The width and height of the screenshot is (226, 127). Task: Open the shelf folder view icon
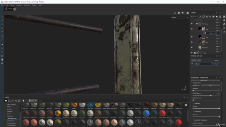6,101
